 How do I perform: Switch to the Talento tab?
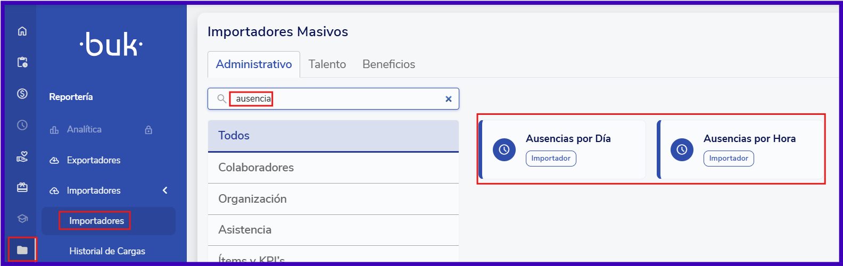point(327,64)
